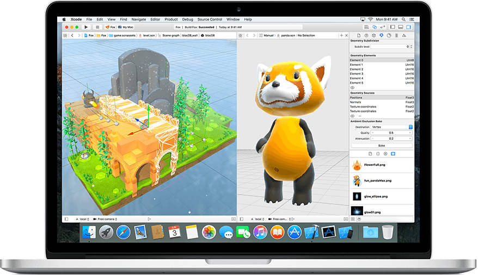The image size is (478, 275).
Task: Open the Source Control menu
Action: [x=210, y=19]
